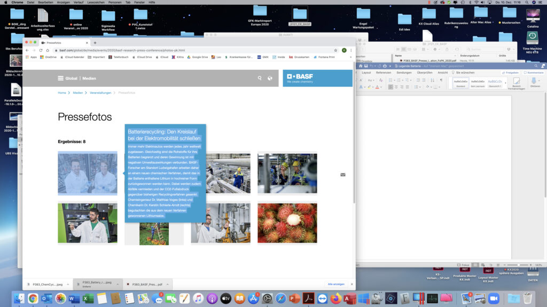
Task: Click the globe language icon on BASF header
Action: pos(270,78)
